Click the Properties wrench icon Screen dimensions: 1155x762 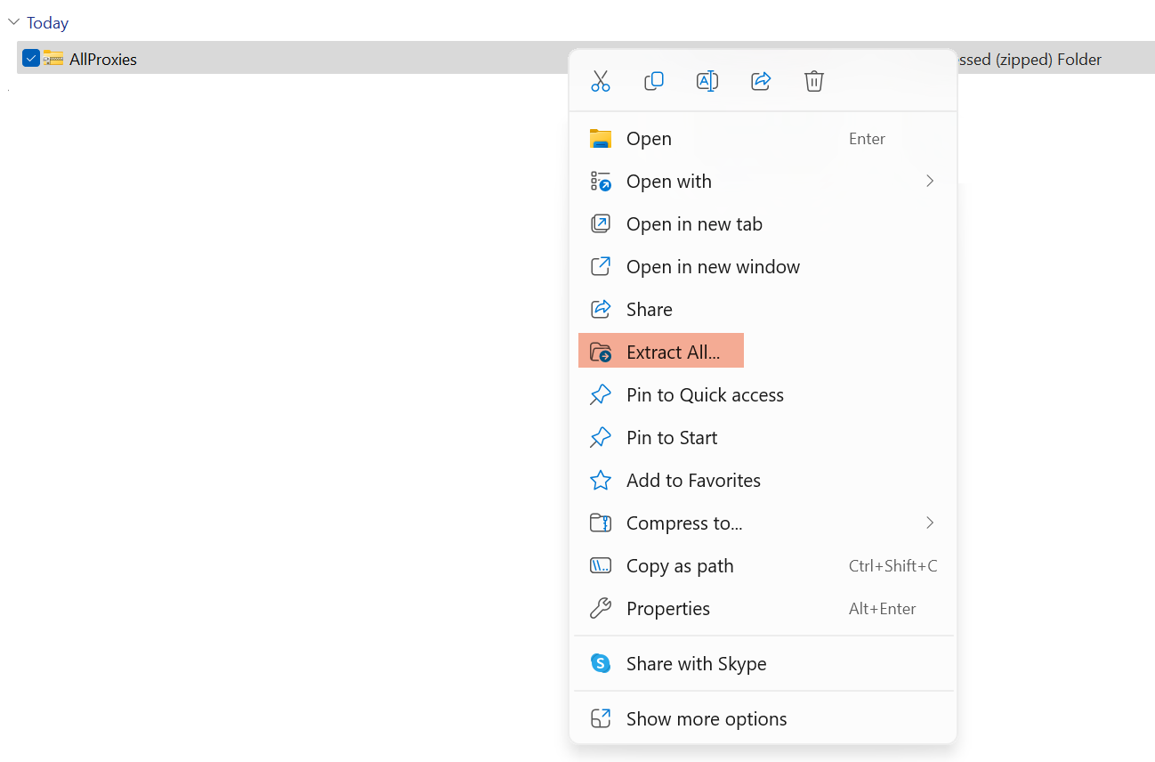pyautogui.click(x=601, y=609)
